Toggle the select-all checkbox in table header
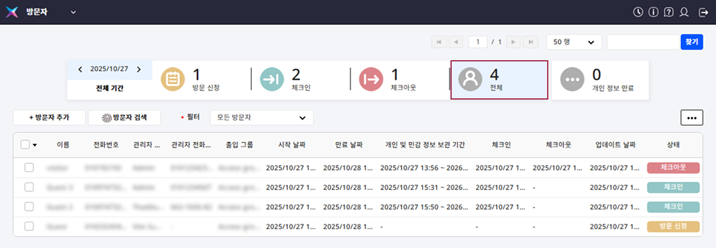Screen dimensions: 716x248 25,144
